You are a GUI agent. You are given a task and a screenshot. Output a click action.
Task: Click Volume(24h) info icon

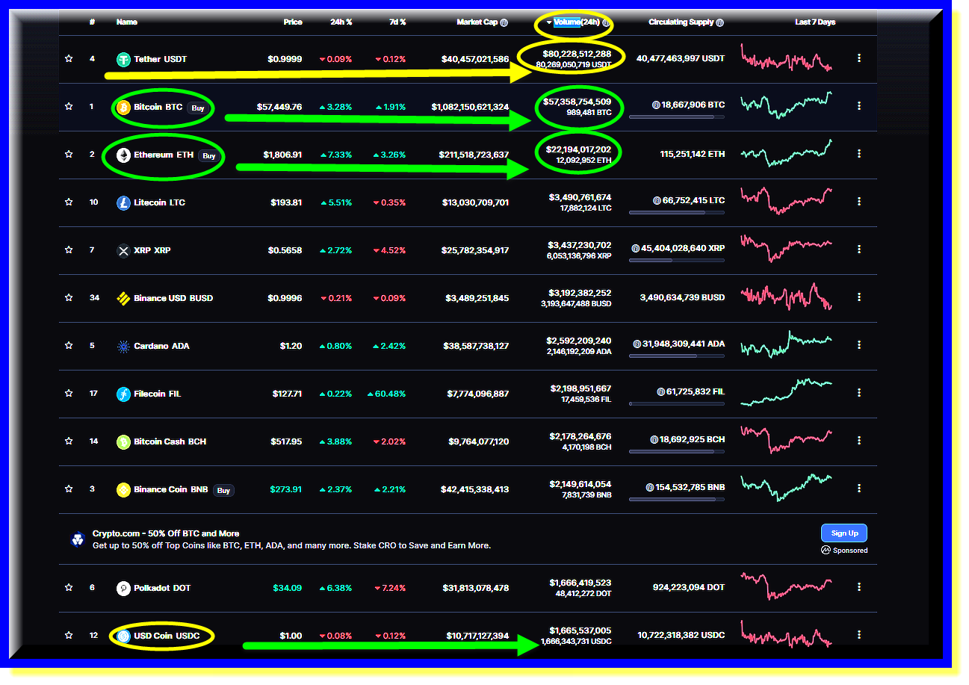606,23
